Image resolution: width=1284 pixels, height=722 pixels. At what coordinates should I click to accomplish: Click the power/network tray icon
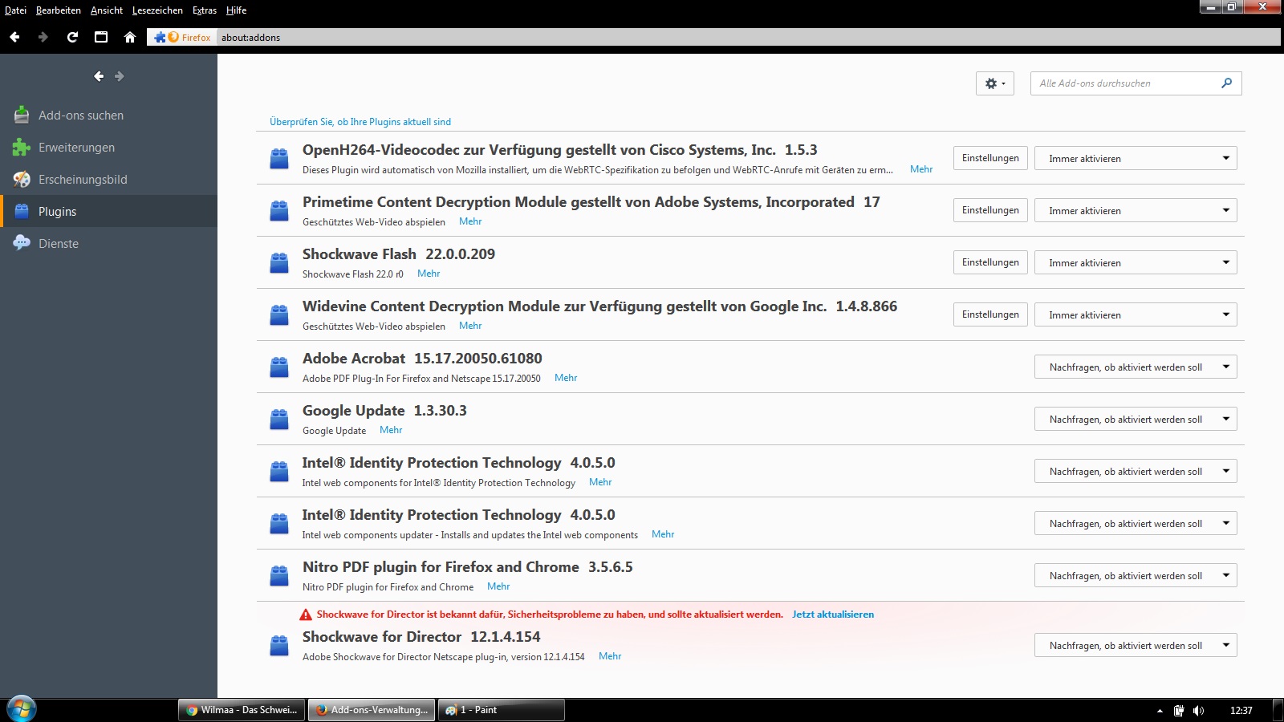click(1179, 710)
